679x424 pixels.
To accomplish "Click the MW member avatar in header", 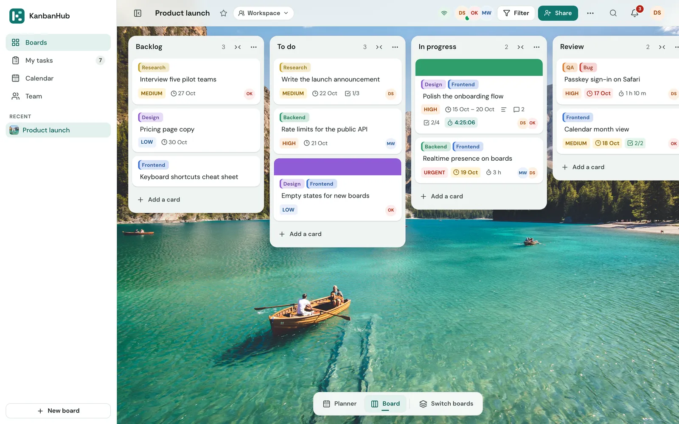I will coord(486,13).
